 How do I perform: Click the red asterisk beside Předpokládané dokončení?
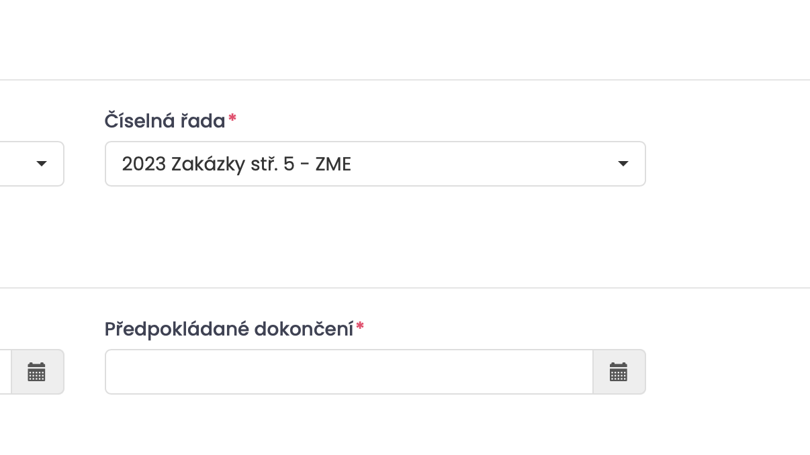361,327
